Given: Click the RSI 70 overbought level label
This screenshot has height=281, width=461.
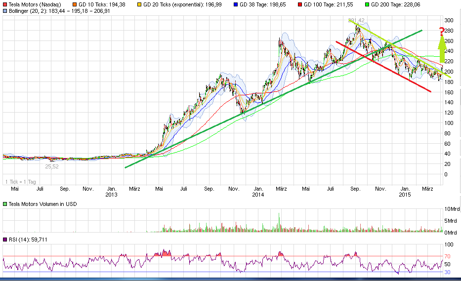Looking at the screenshot, I should tap(447, 256).
